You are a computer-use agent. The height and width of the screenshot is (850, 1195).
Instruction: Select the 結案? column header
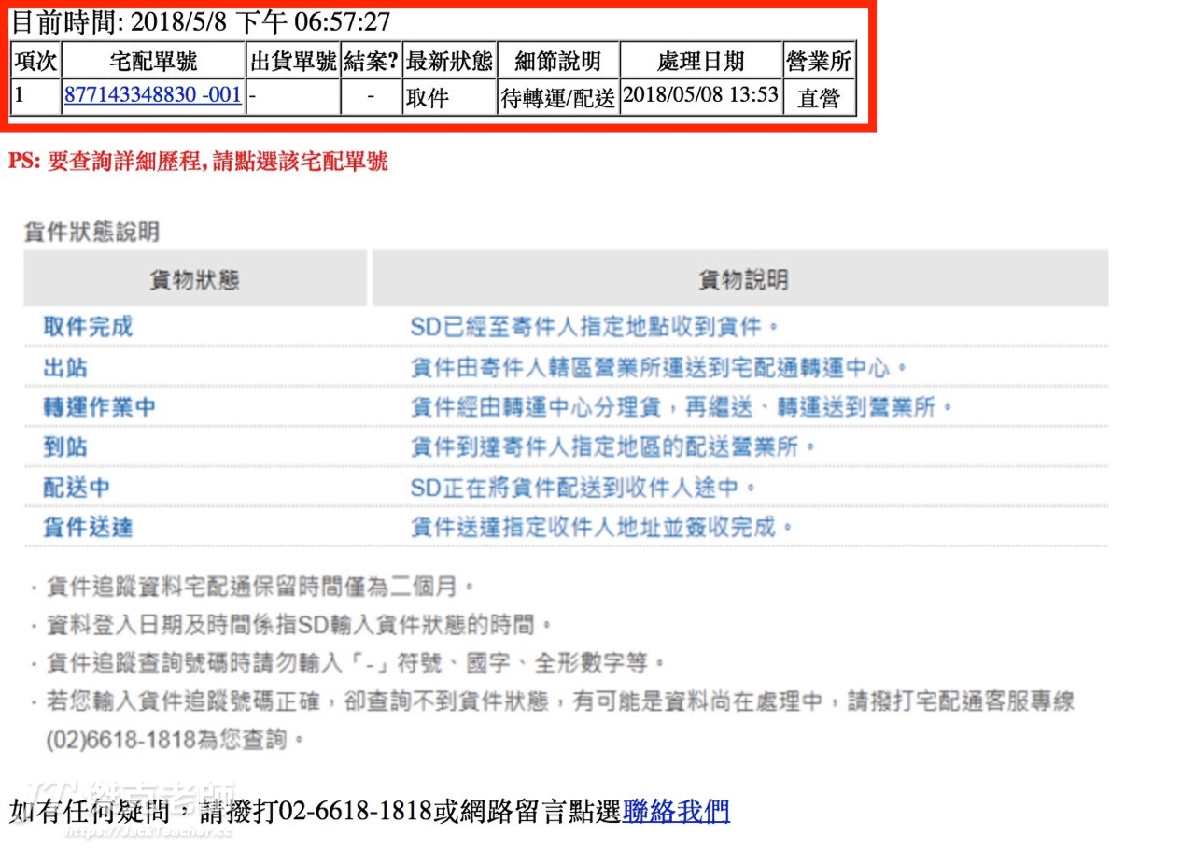tap(371, 62)
